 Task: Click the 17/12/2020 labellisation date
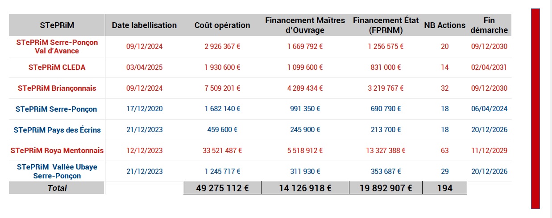144,109
